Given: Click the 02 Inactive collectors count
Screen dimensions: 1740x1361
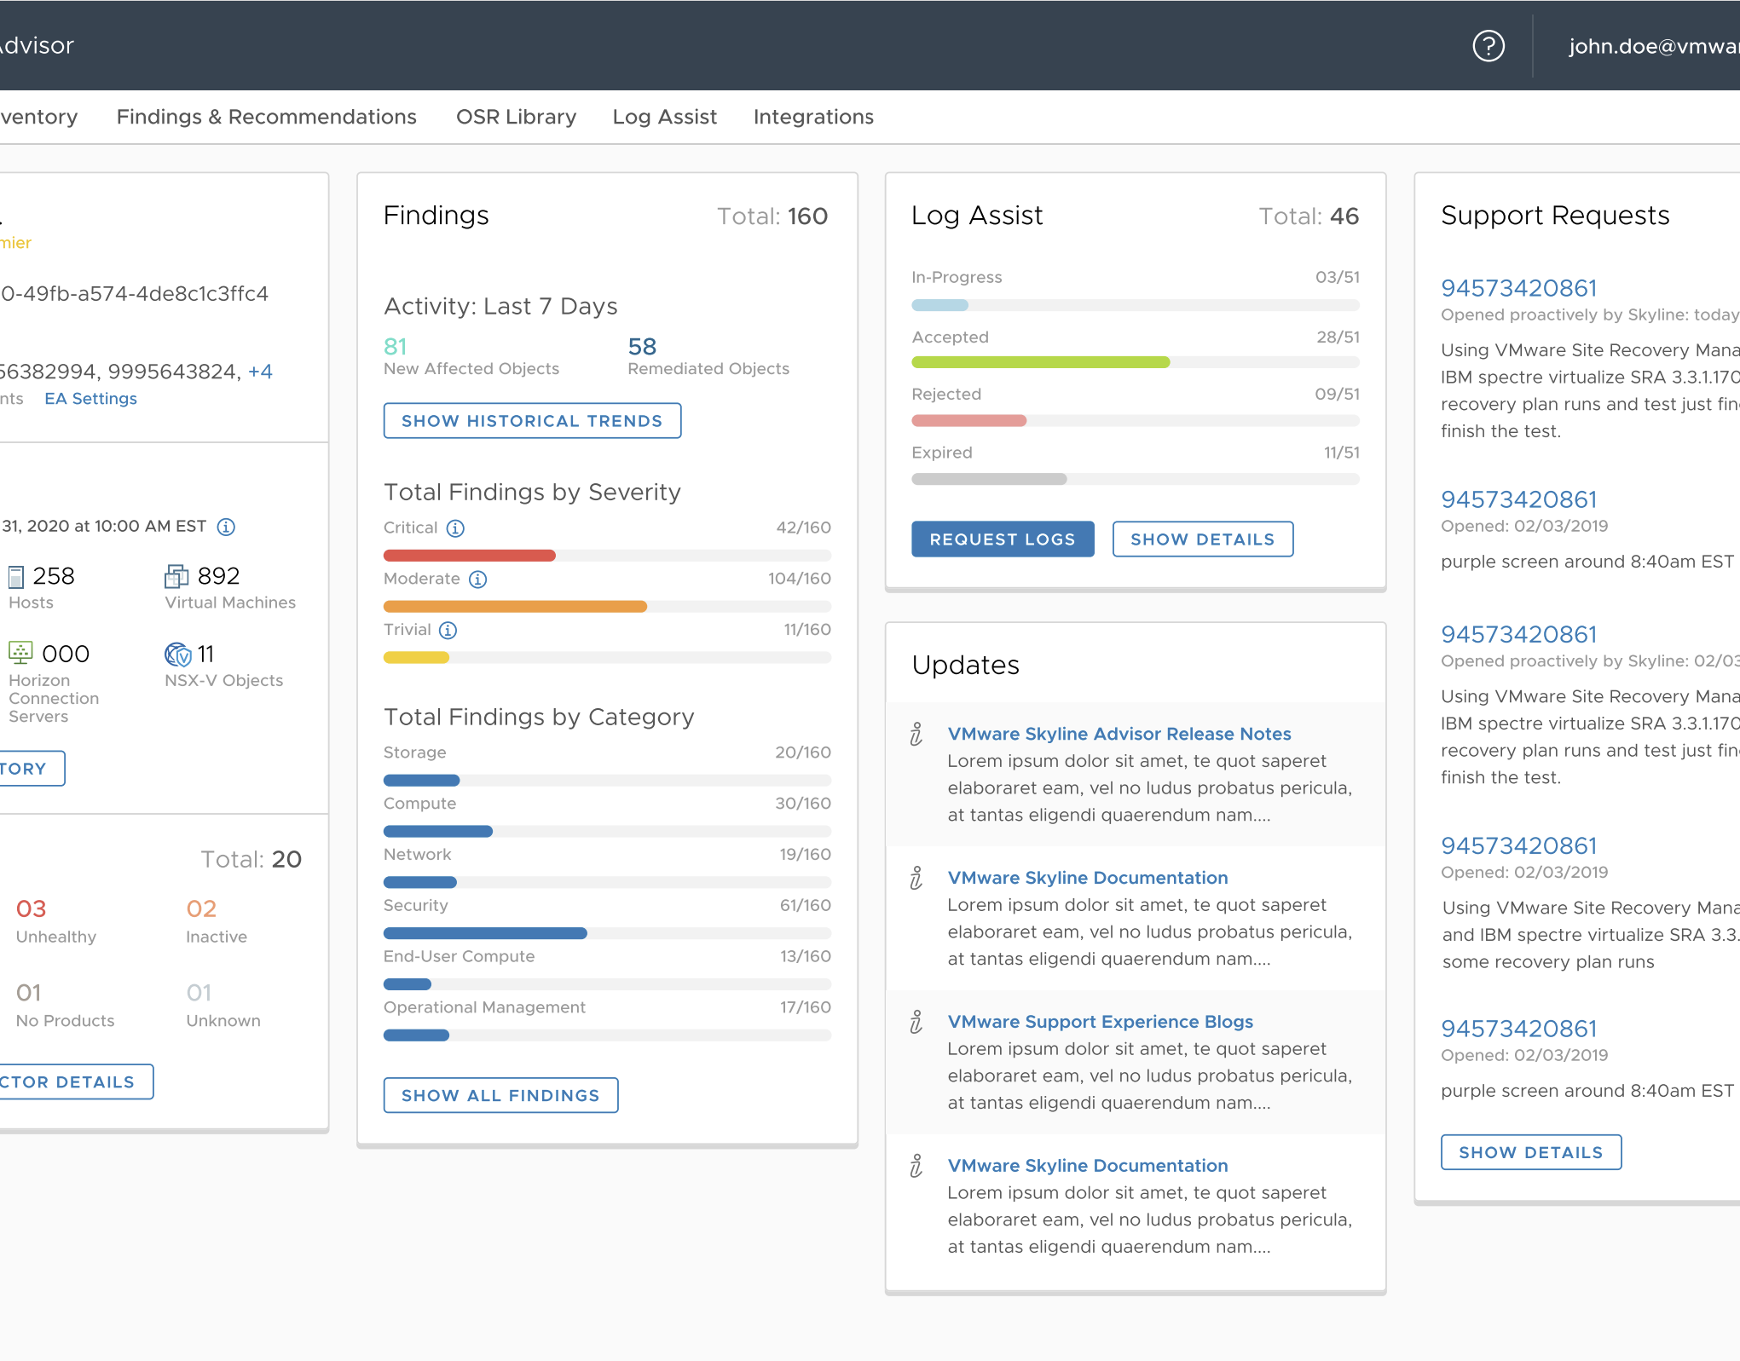Looking at the screenshot, I should coord(201,908).
